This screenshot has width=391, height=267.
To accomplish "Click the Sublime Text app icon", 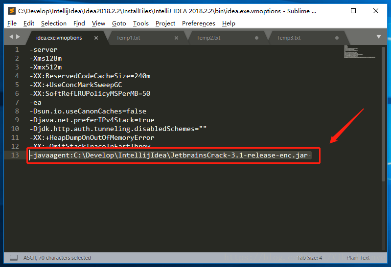I will [x=11, y=11].
